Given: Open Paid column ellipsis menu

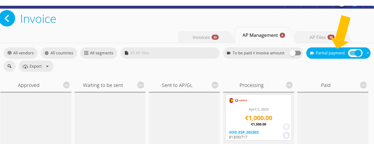Looking at the screenshot, I should 363,85.
